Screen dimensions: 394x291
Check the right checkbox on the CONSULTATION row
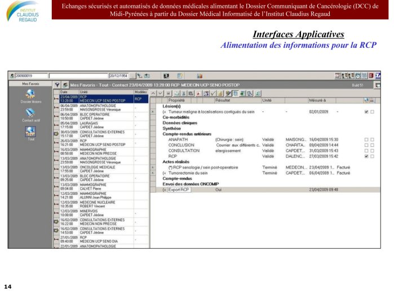(373, 151)
